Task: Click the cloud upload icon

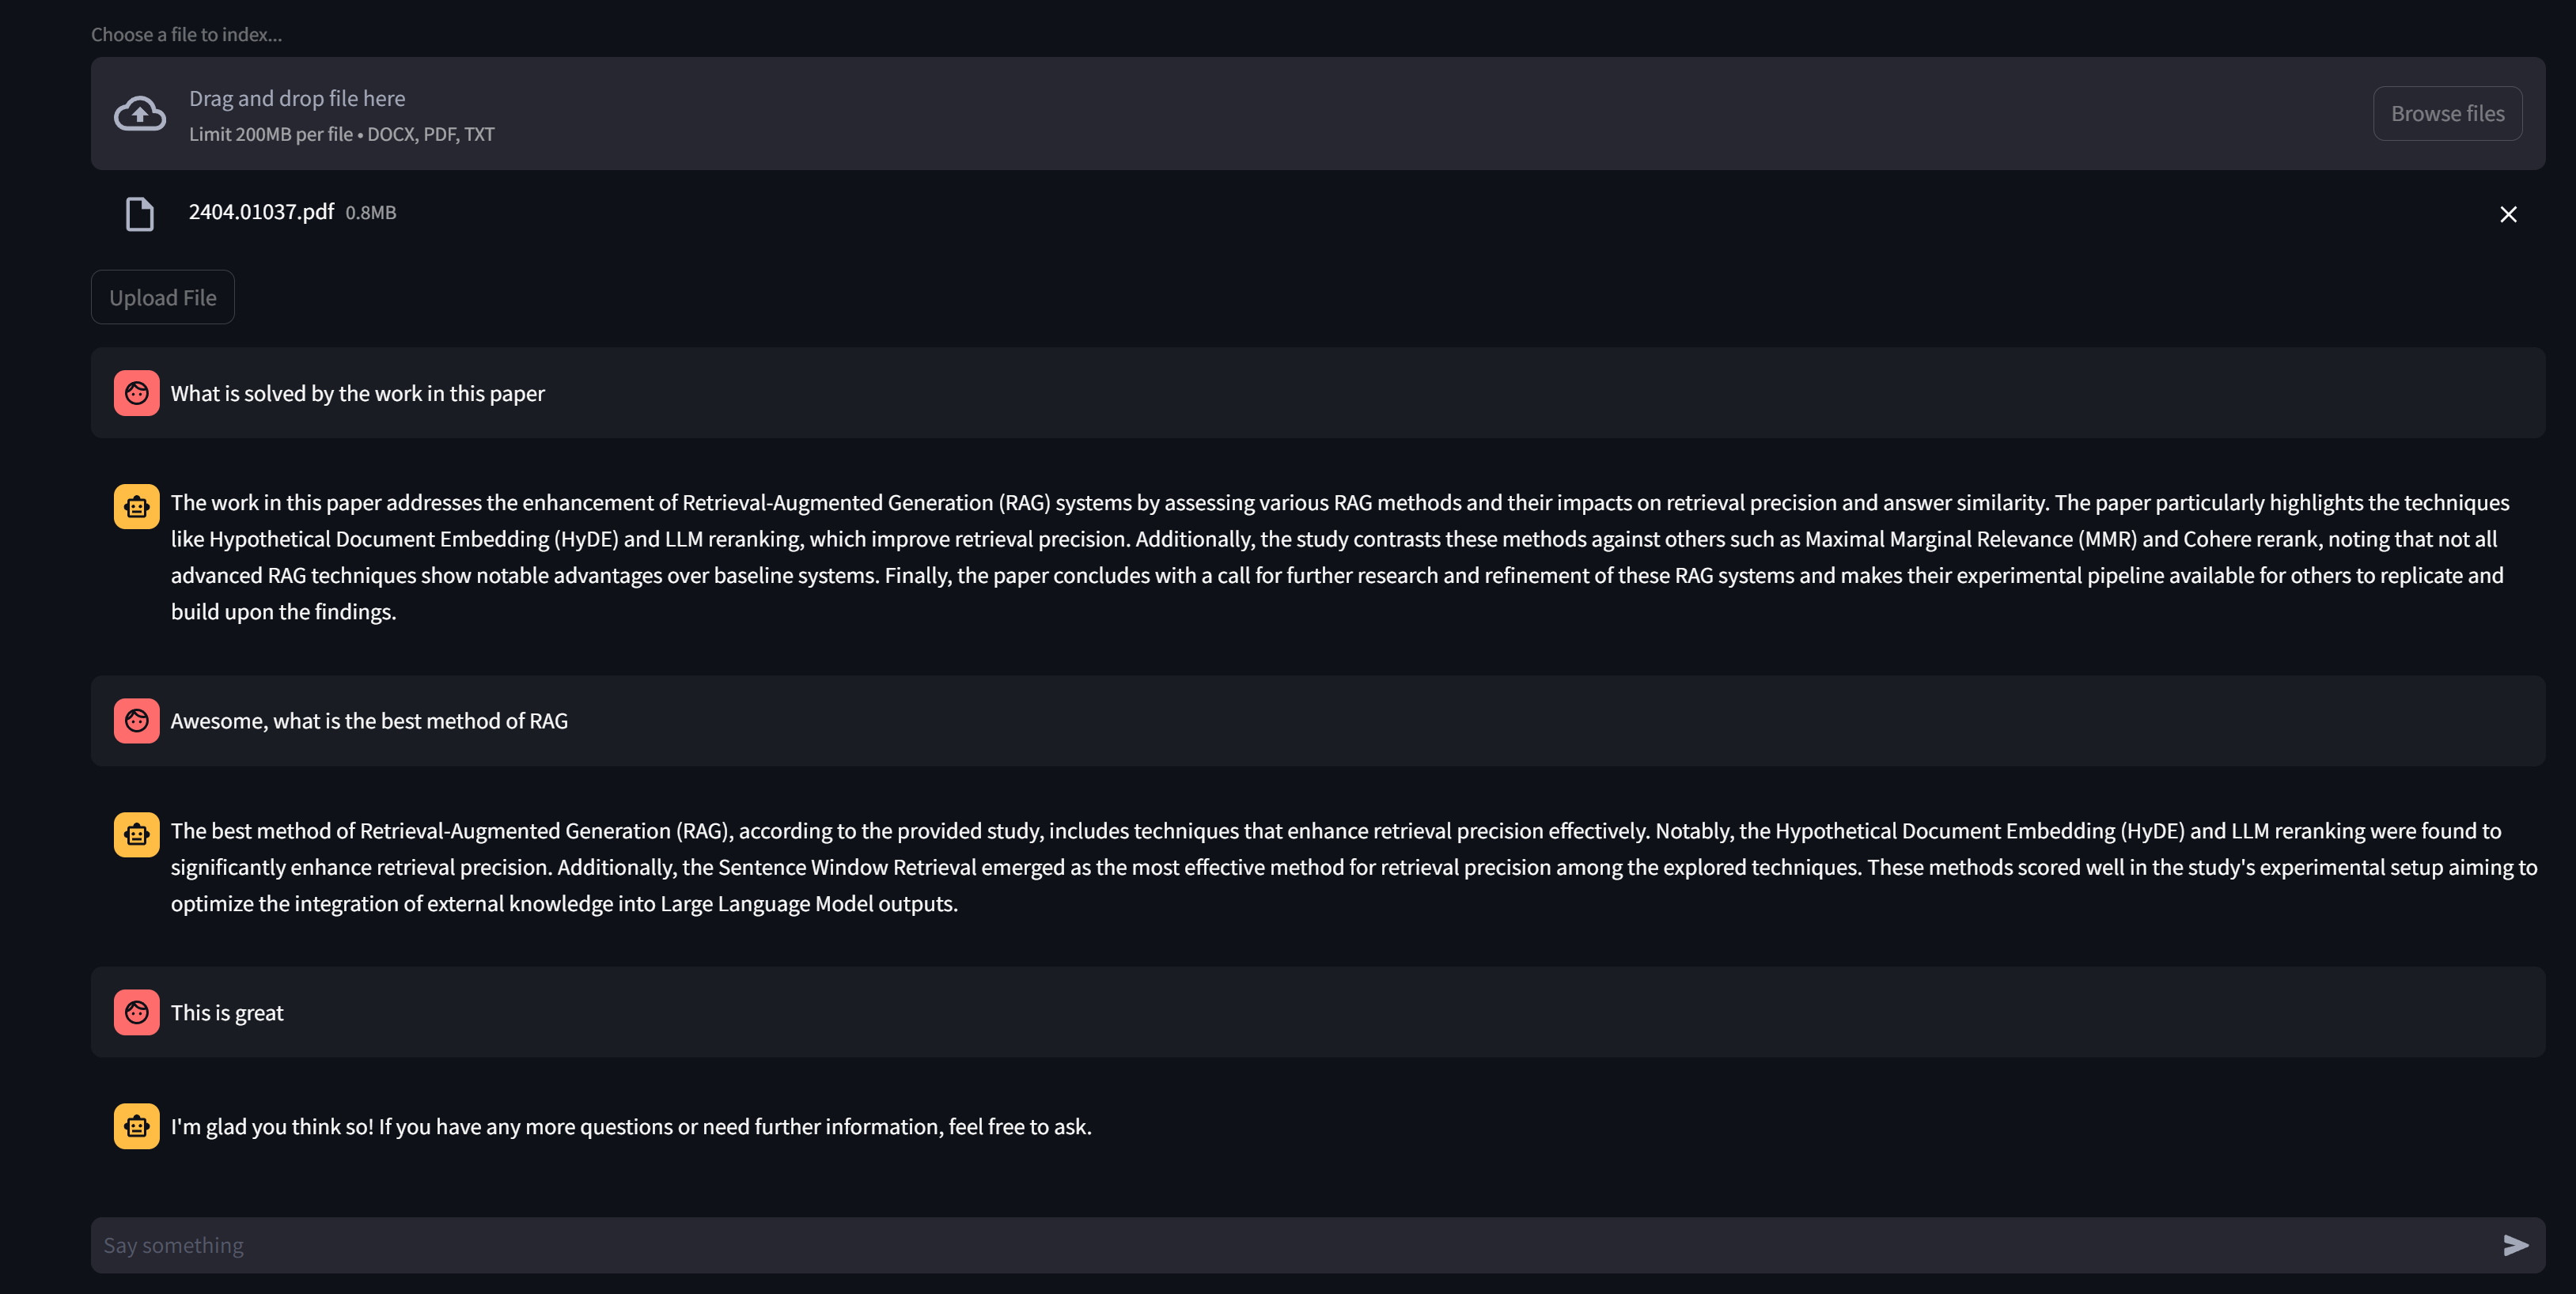Action: [x=140, y=114]
